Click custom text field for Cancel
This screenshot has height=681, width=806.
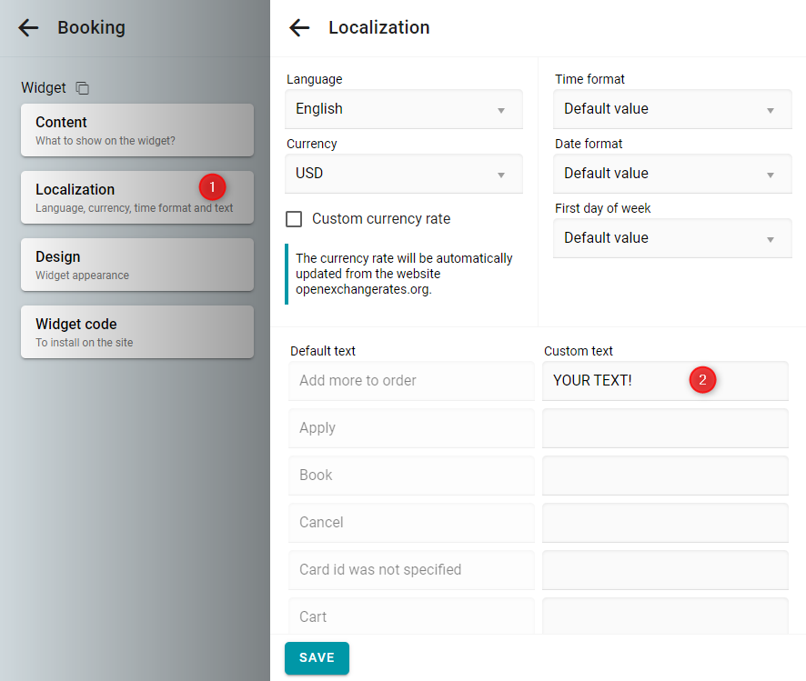click(x=665, y=523)
